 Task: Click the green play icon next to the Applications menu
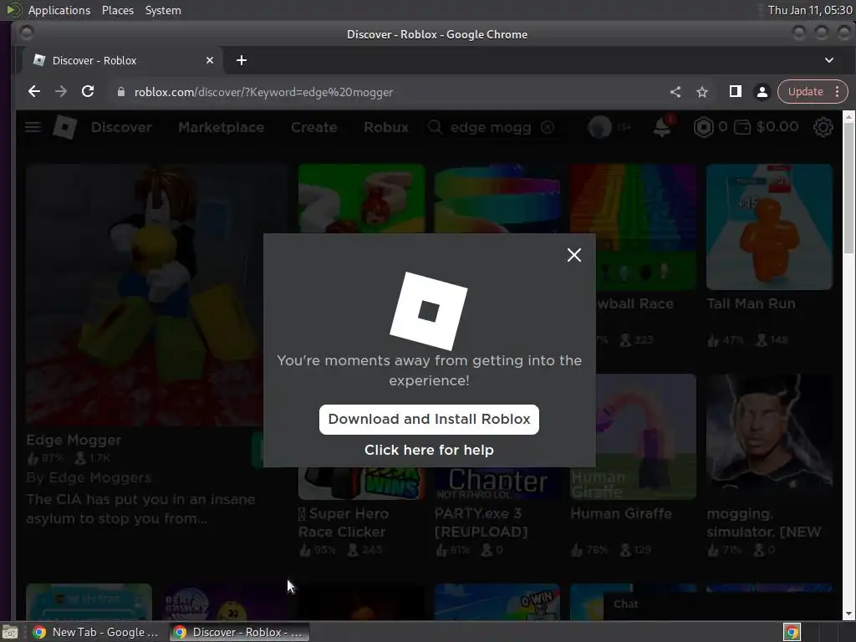coord(14,10)
